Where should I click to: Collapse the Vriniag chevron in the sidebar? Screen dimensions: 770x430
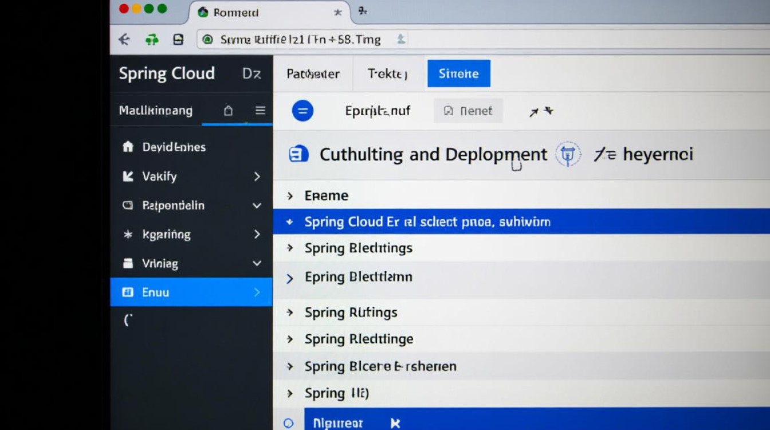[x=257, y=264]
